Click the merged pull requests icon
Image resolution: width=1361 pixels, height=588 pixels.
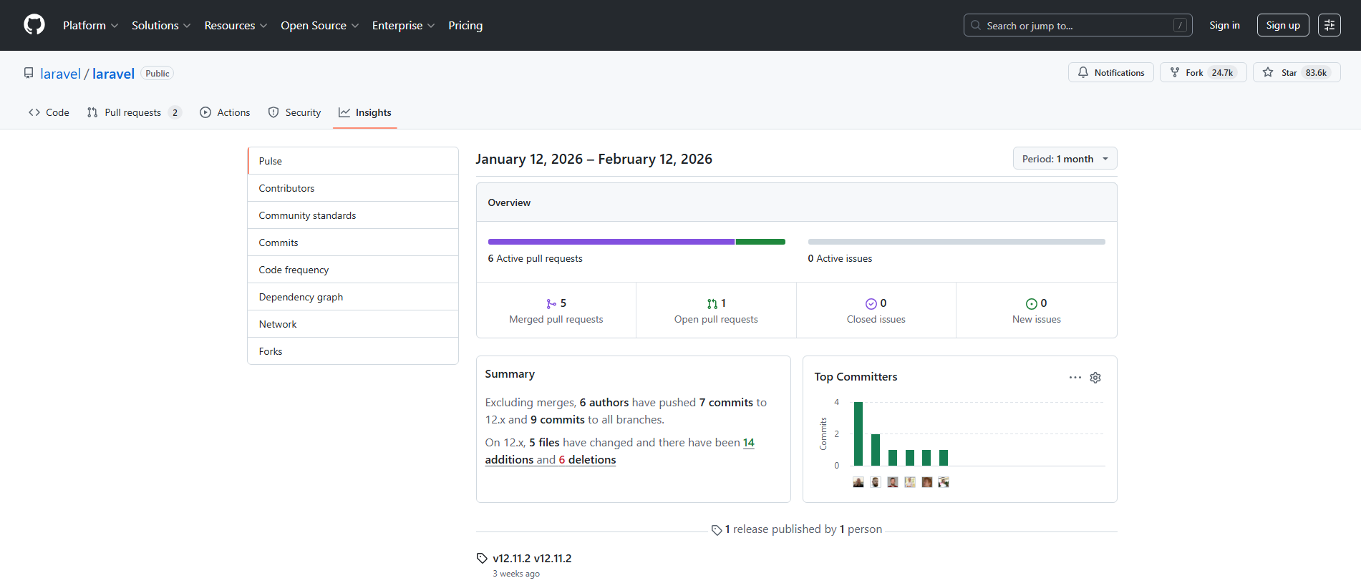click(x=551, y=304)
